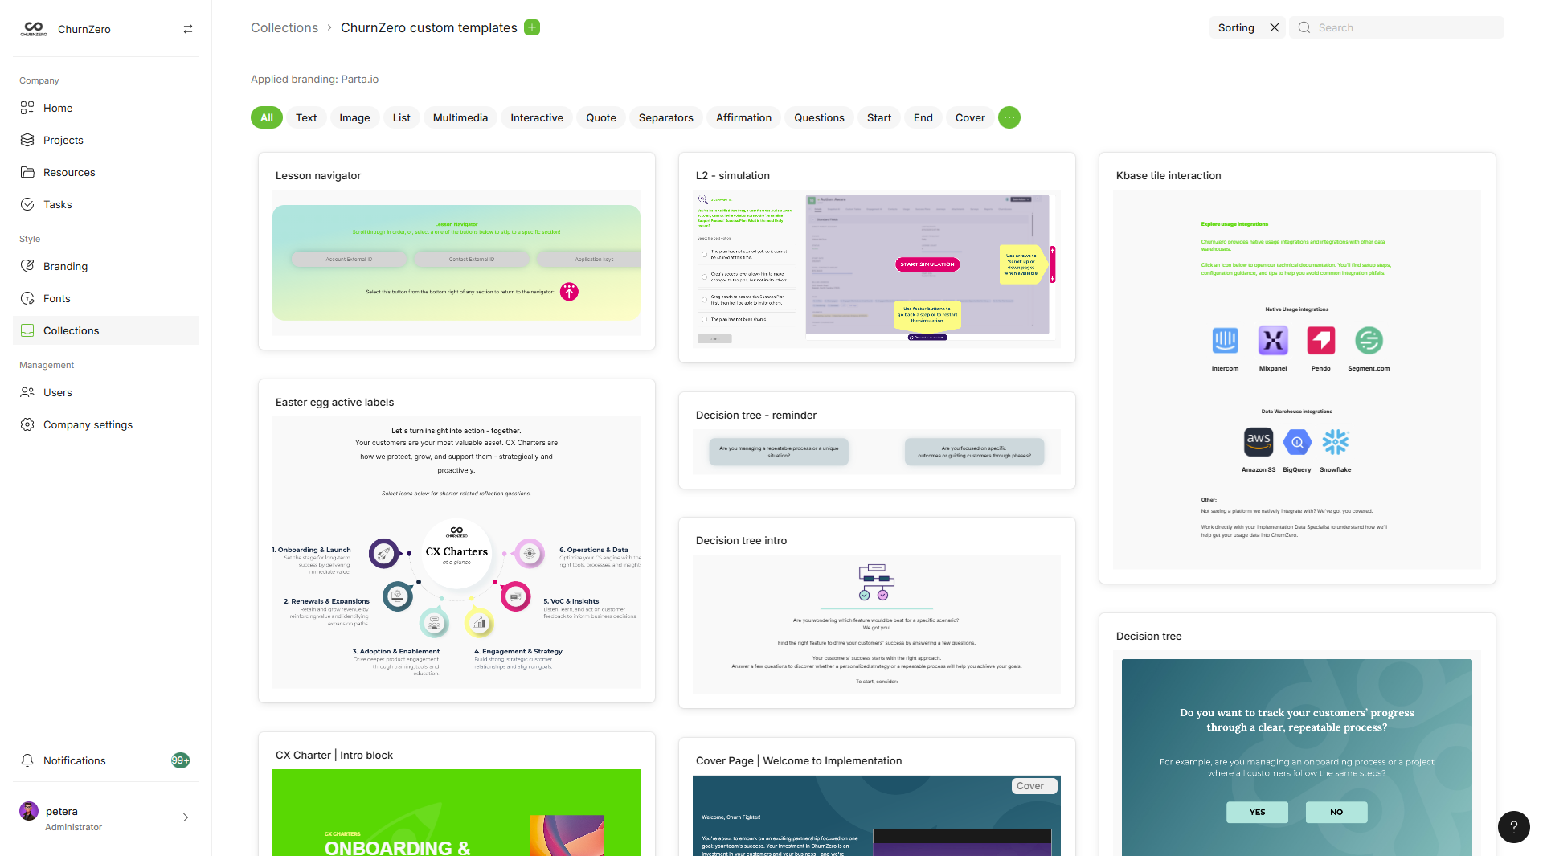Click the Mixpanel integration icon
1543x856 pixels.
[x=1273, y=341]
